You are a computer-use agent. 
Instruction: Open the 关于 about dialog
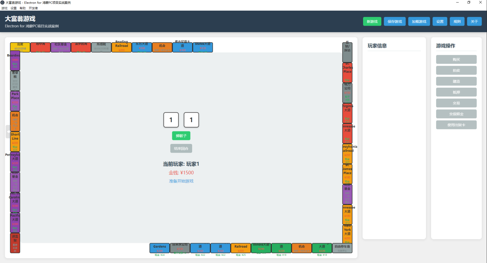coord(474,22)
